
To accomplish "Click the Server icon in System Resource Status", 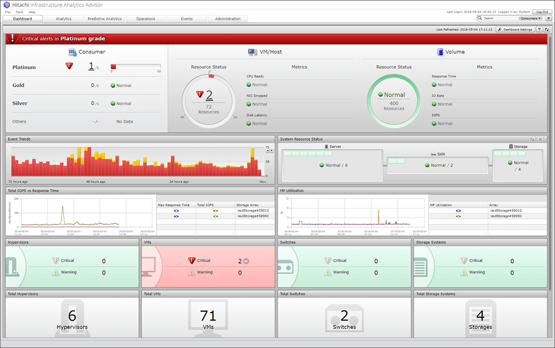I will pyautogui.click(x=325, y=146).
